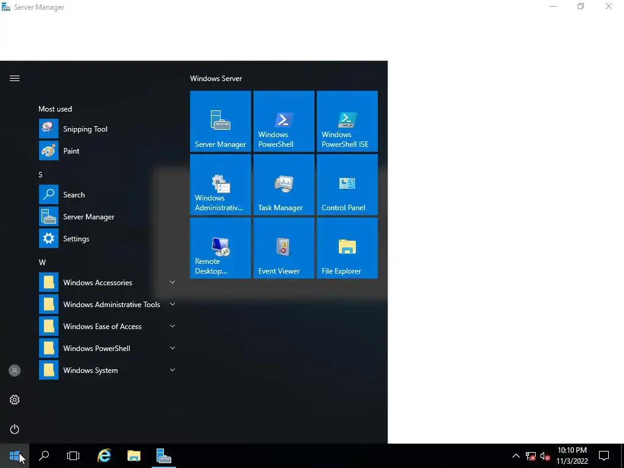Click the Show desktop sliver button
Viewport: 624px width, 468px height.
pyautogui.click(x=622, y=456)
